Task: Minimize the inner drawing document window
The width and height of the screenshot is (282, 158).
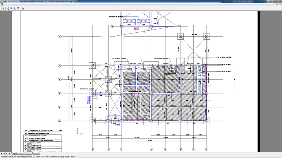Action: click(275, 5)
